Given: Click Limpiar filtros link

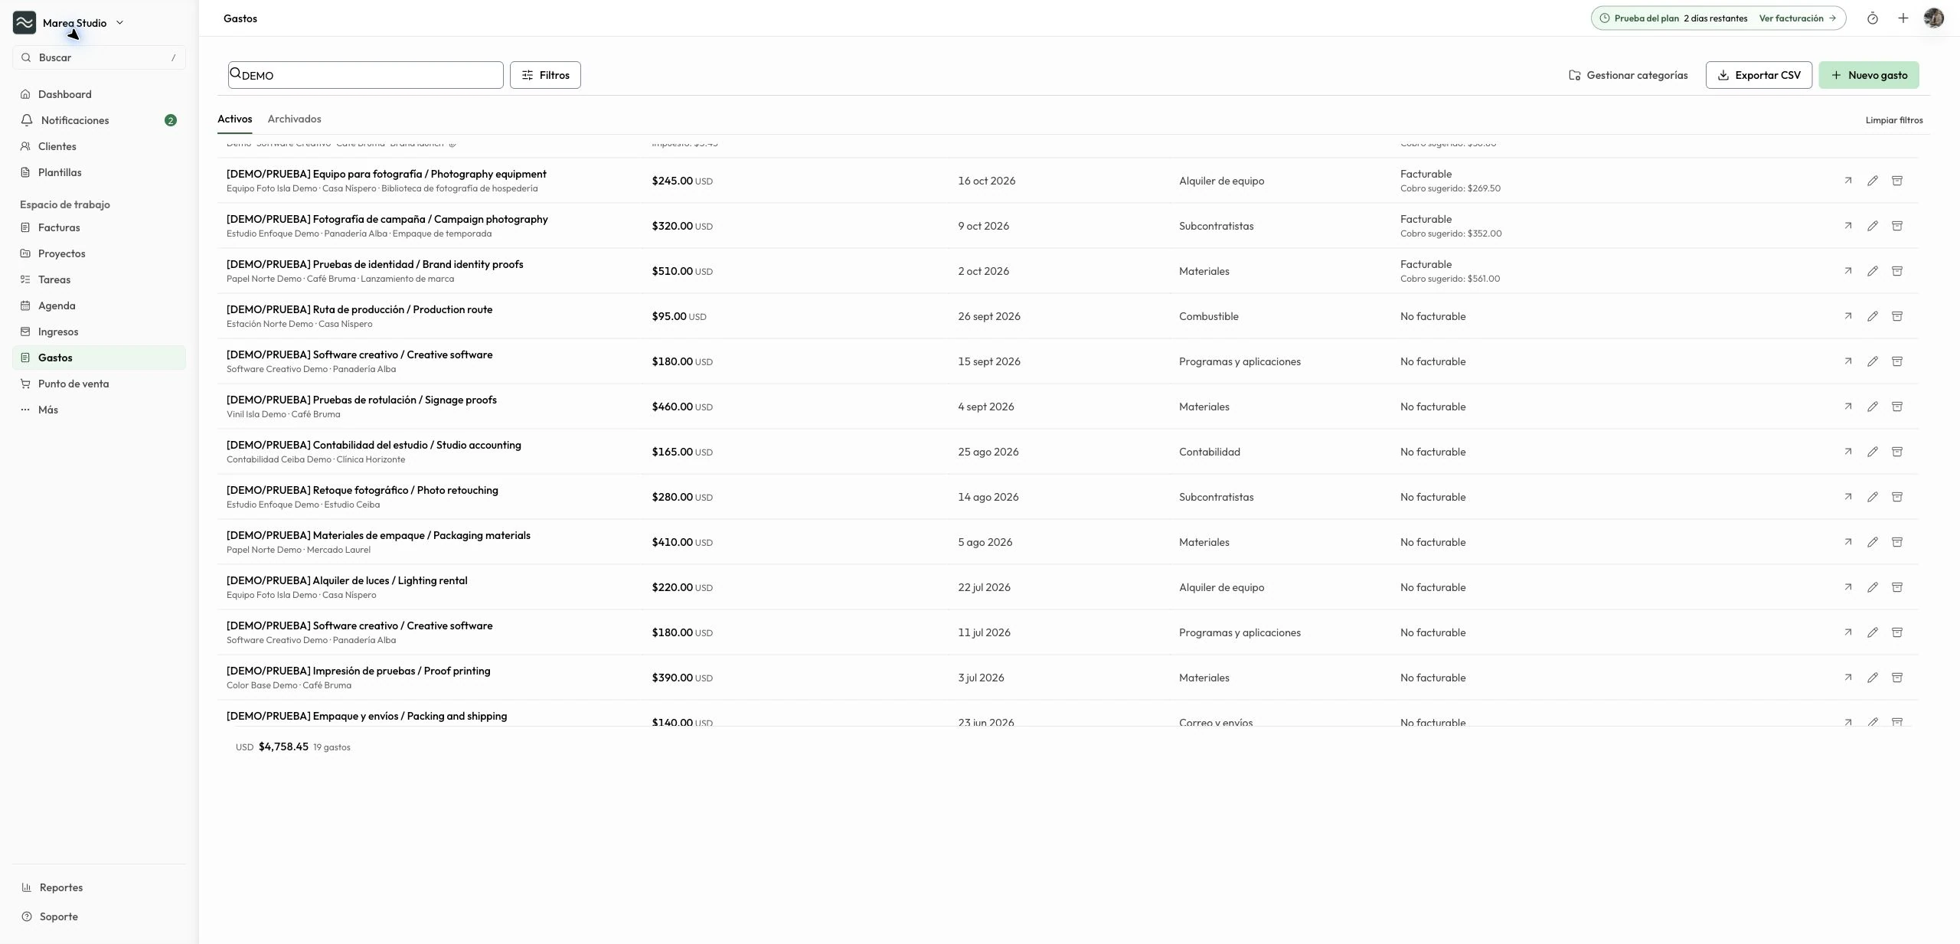Looking at the screenshot, I should point(1893,120).
